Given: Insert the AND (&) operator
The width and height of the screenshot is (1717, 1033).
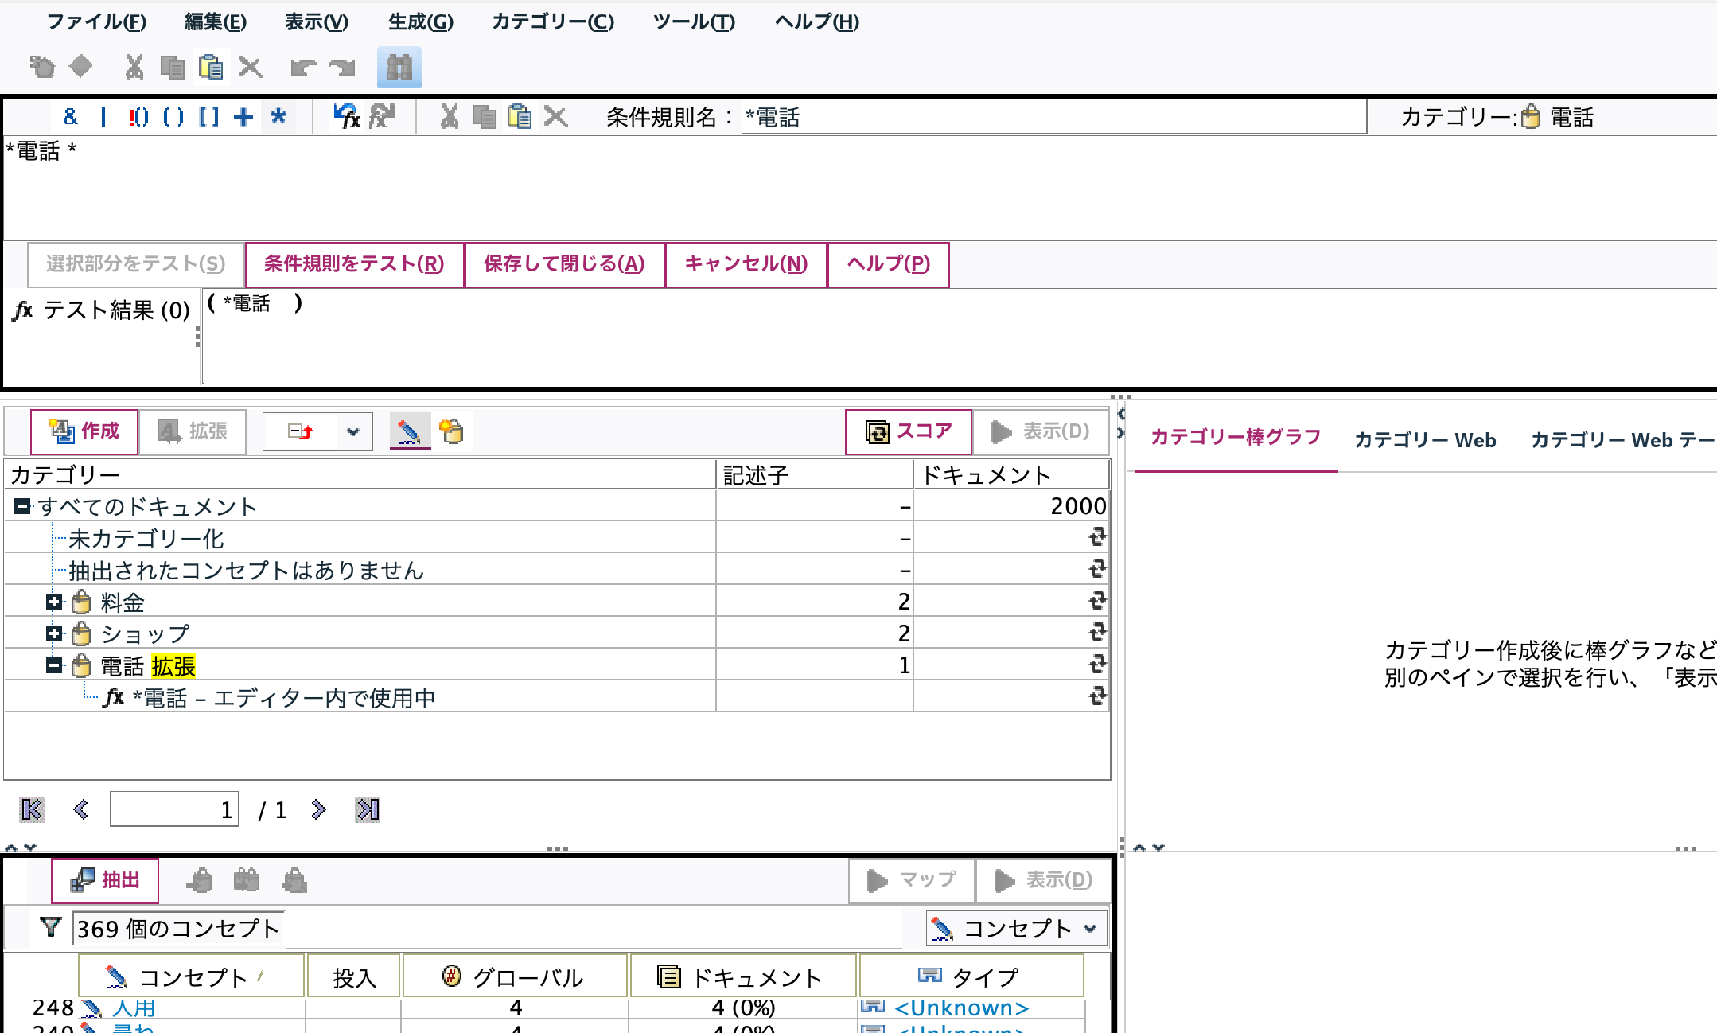Looking at the screenshot, I should pos(70,117).
